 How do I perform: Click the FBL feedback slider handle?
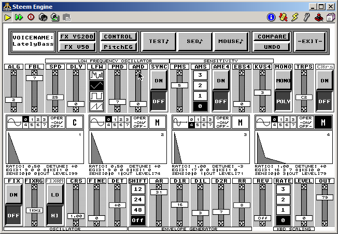click(34, 77)
